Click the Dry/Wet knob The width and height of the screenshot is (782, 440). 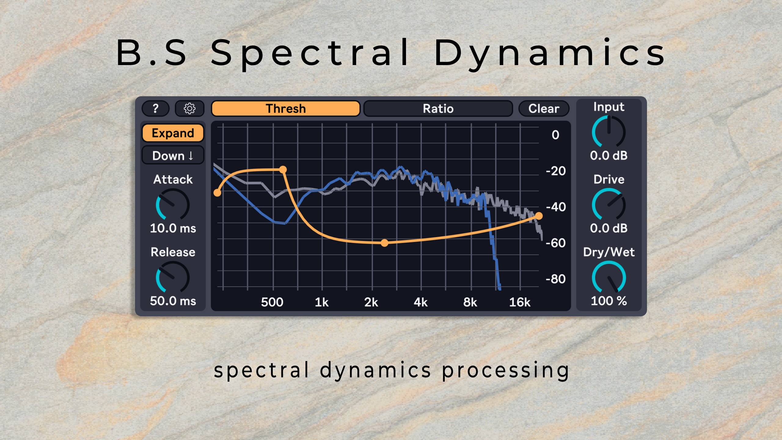tap(609, 277)
